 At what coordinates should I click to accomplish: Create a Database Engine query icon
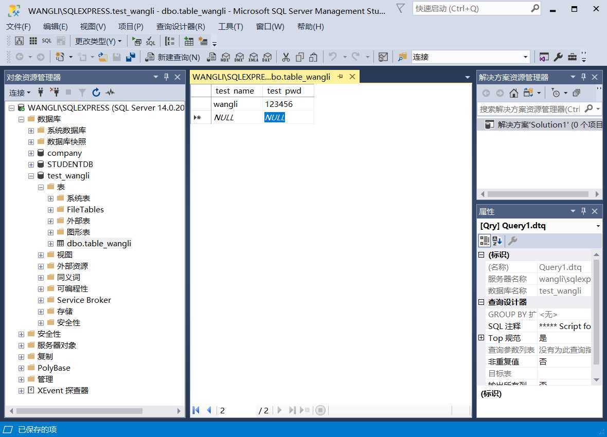coord(211,57)
